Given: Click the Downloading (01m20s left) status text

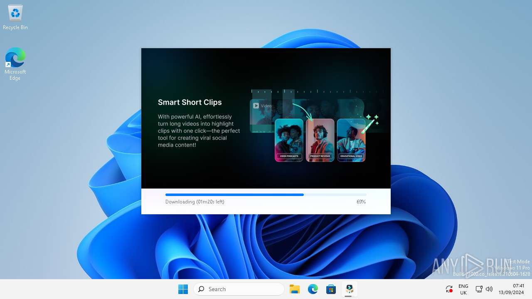Looking at the screenshot, I should pos(195,202).
